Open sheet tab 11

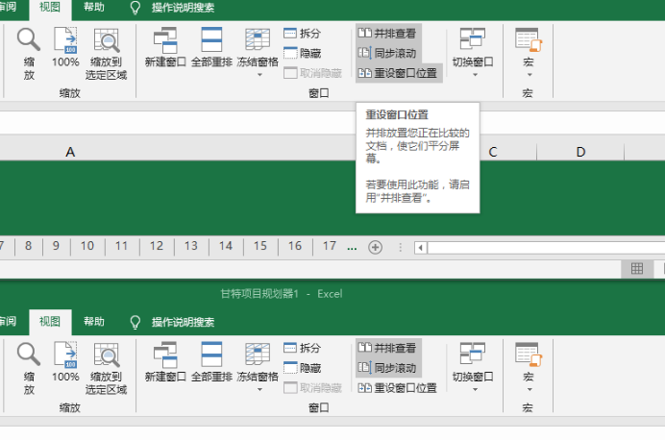(x=122, y=246)
